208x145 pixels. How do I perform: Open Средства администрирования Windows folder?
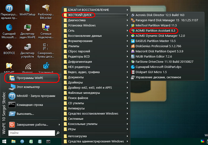click(x=96, y=141)
